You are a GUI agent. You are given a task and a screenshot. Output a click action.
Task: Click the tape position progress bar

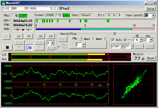[95, 29]
